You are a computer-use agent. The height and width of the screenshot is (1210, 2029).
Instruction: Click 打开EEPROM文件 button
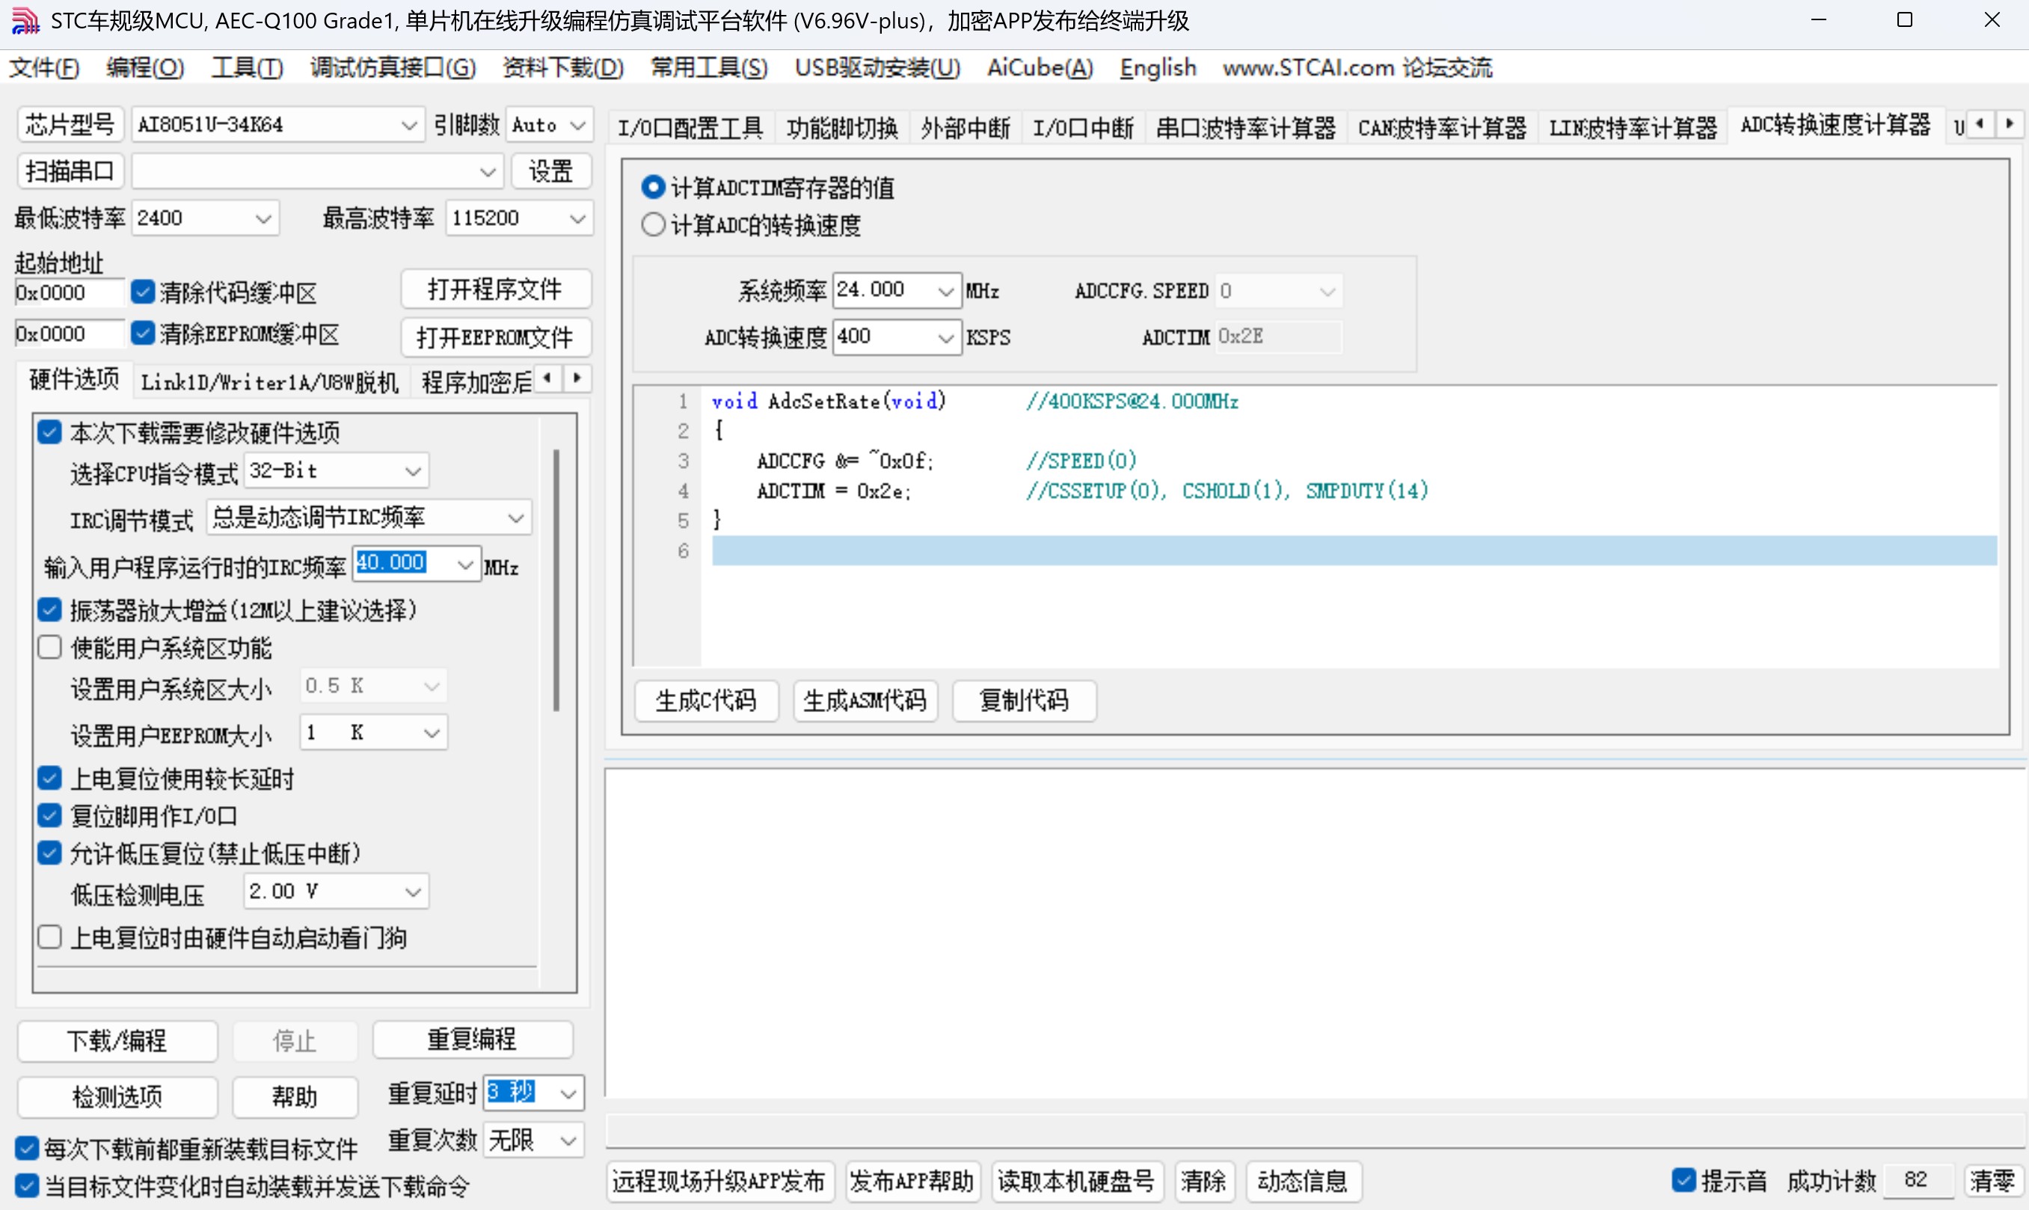[x=496, y=337]
